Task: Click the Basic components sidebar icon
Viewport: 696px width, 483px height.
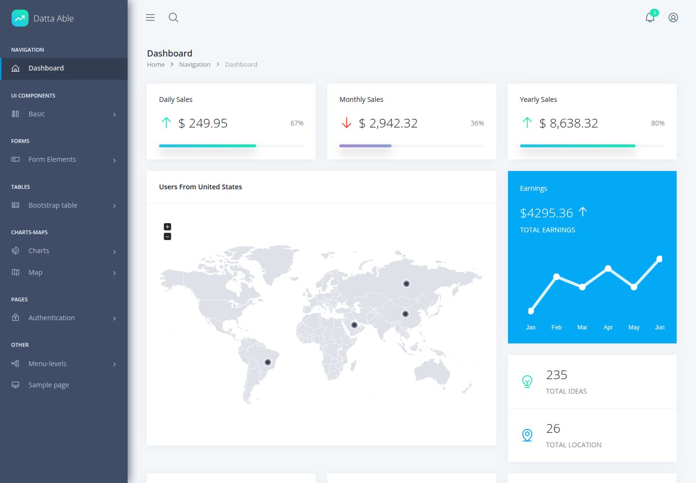Action: coord(15,114)
